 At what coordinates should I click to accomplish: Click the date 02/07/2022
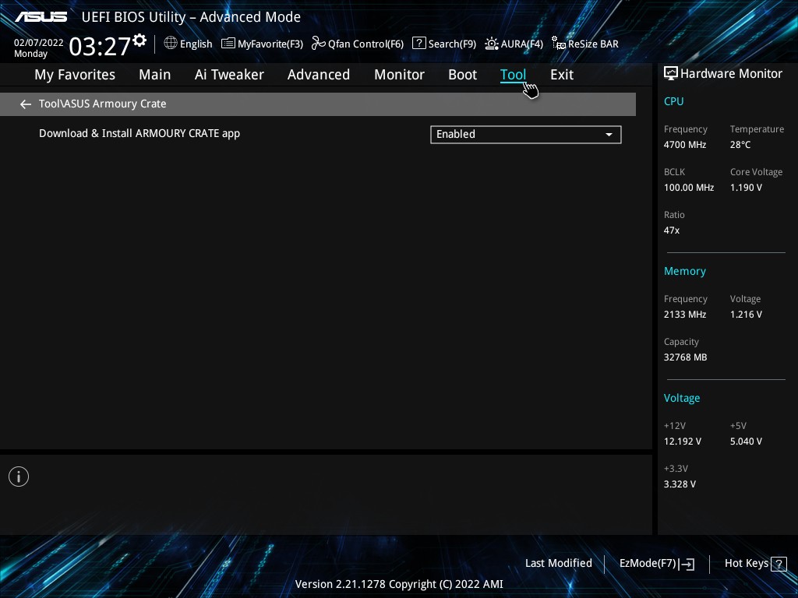coord(39,43)
